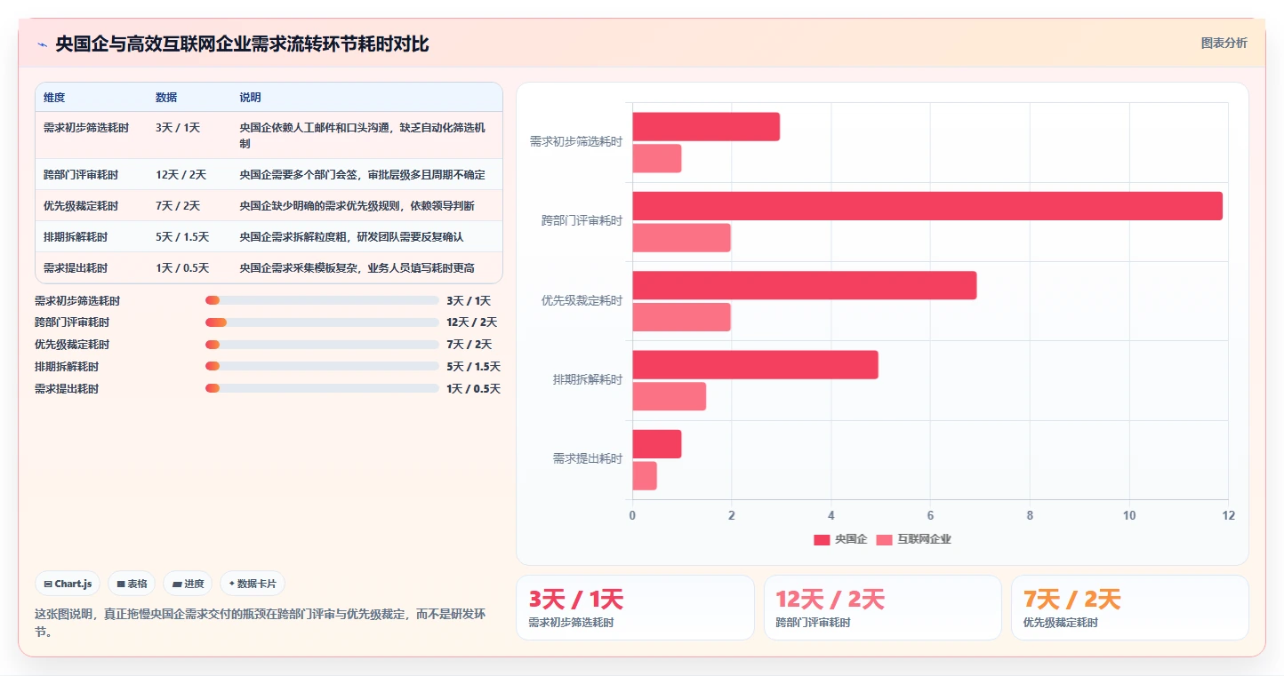Viewport: 1284px width, 676px height.
Task: Click the 互联网企业 bar for 需求提出耗时
Action: pyautogui.click(x=645, y=476)
